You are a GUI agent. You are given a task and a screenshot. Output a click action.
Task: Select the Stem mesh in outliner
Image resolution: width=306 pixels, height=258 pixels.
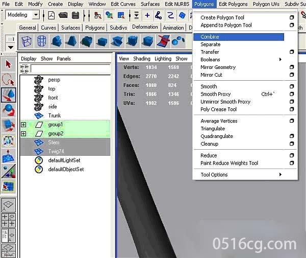click(65, 143)
